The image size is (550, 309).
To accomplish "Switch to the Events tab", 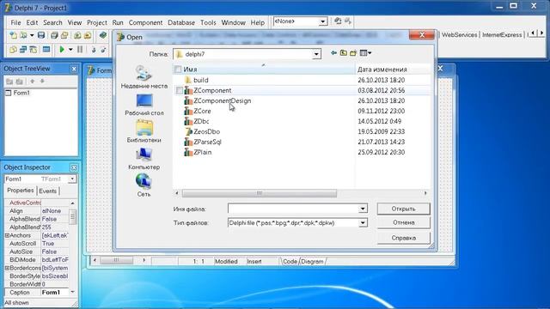I will click(48, 191).
